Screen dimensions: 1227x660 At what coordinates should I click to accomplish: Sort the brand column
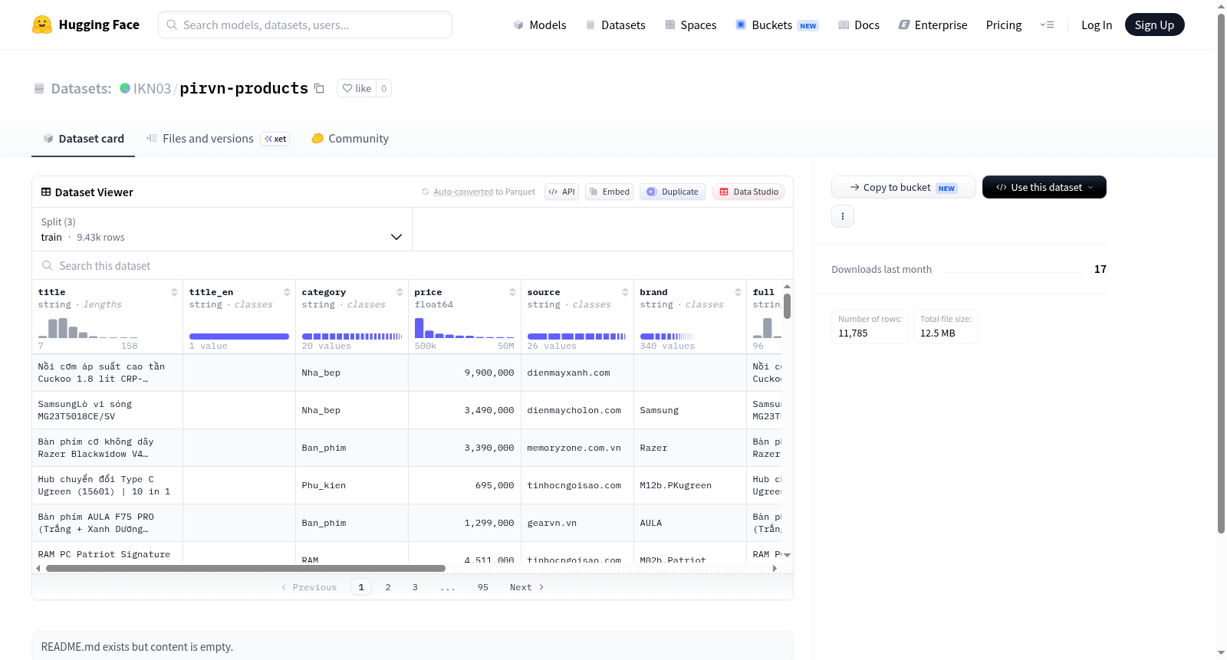[738, 292]
